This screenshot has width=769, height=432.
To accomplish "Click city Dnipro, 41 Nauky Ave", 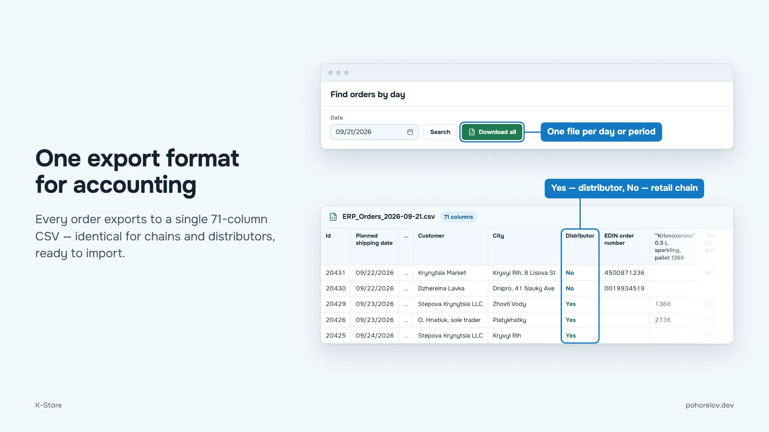I will [523, 288].
